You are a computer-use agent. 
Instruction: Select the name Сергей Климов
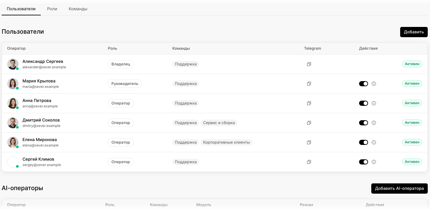click(38, 159)
